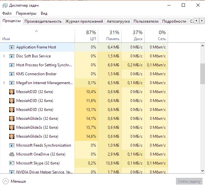Click the Task Manager title bar icon
Screen dimensions: 205x189
click(5, 5)
